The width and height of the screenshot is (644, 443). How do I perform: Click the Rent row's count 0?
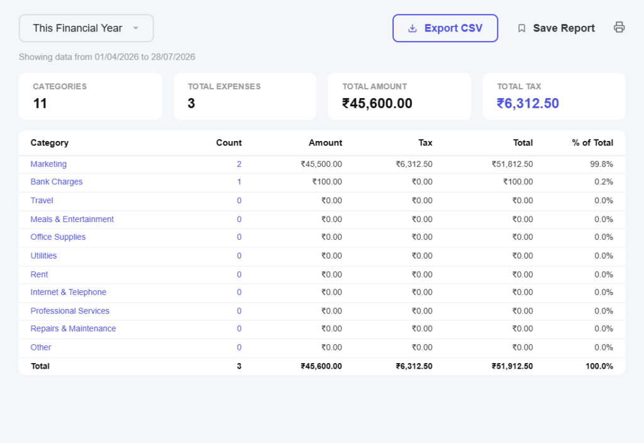pyautogui.click(x=239, y=274)
